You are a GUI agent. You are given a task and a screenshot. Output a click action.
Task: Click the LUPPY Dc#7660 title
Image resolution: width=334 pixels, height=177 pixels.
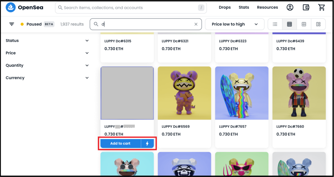(290, 127)
